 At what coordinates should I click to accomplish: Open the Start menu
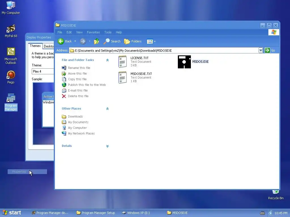coord(12,213)
